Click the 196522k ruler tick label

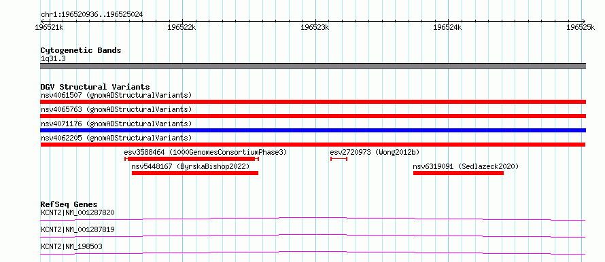181,28
